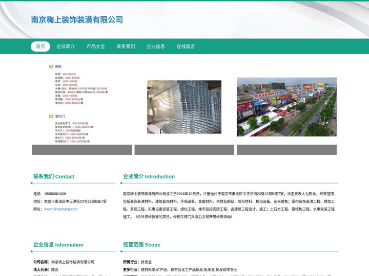This screenshot has width=369, height=276.
Task: Click address 南京市秦淮区中正洪街23号22层B座7室 in Contact
Action: coord(75,201)
